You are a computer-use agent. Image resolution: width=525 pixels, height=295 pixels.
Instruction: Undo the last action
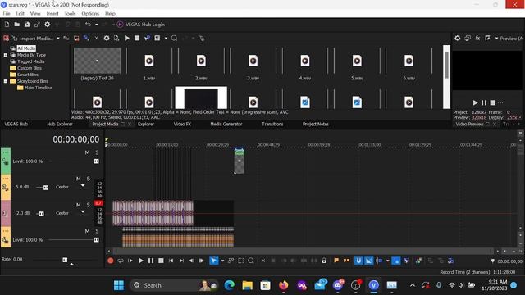pos(88,25)
